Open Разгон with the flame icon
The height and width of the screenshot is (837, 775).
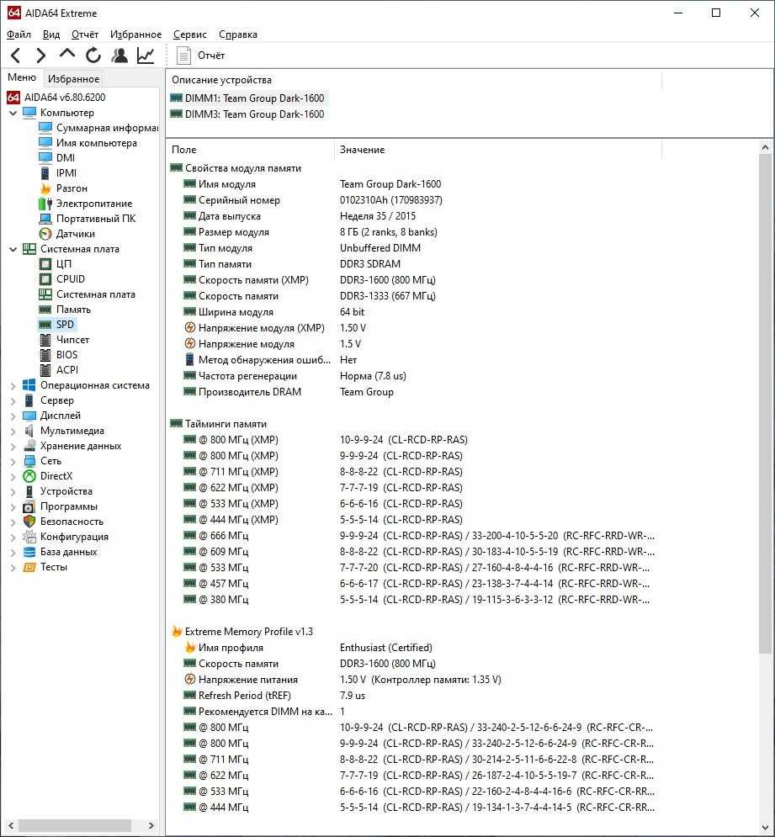72,188
